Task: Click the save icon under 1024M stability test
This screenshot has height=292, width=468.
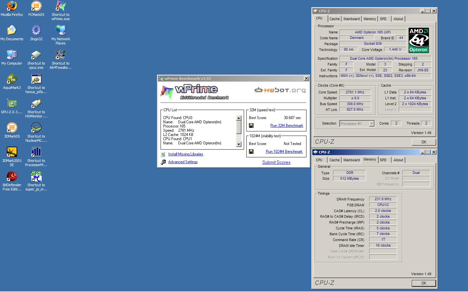Action: tap(251, 152)
